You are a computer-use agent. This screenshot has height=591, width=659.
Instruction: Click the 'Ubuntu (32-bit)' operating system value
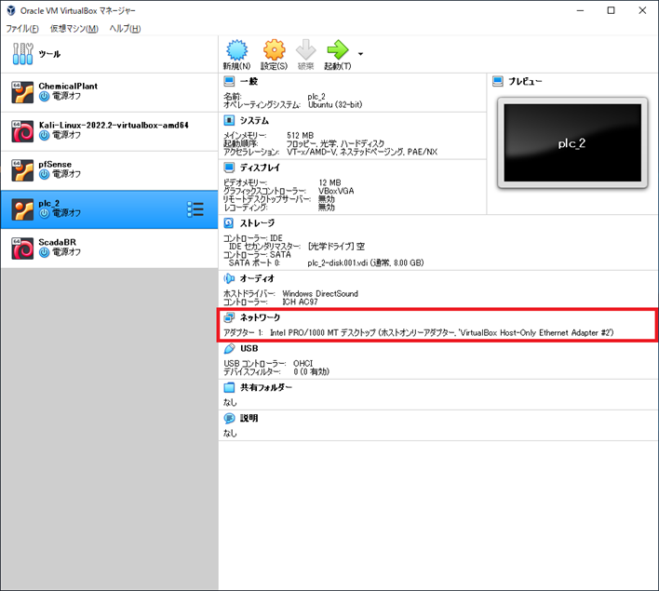click(x=335, y=104)
